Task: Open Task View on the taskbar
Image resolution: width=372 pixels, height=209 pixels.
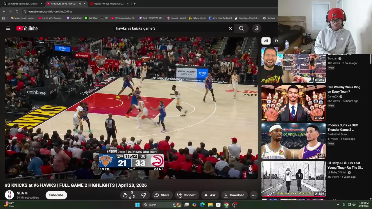Action: (x=187, y=205)
